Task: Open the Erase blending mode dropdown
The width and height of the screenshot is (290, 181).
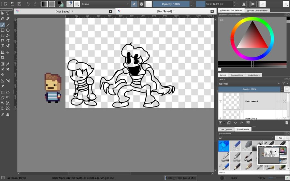Action: coord(105,4)
